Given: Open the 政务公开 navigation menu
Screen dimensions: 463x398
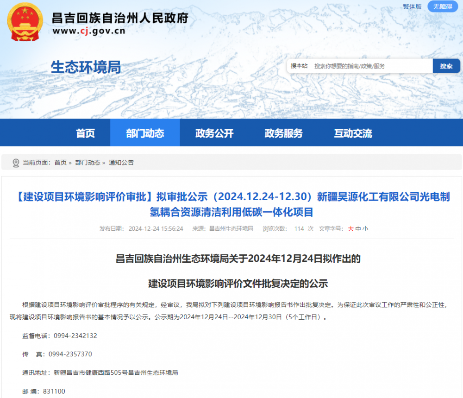Looking at the screenshot, I should point(214,133).
